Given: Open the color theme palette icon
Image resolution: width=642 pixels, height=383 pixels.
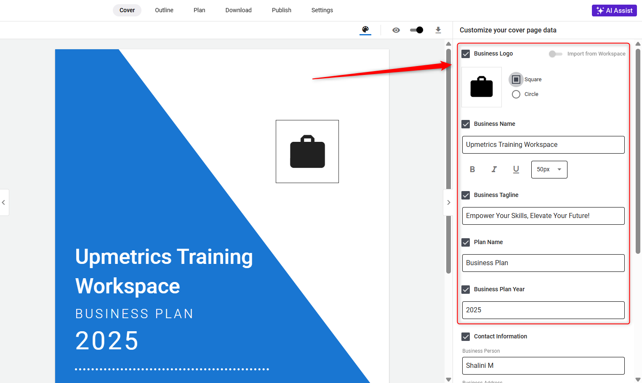Looking at the screenshot, I should pos(365,29).
